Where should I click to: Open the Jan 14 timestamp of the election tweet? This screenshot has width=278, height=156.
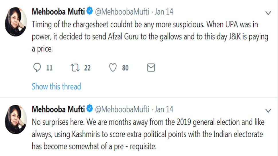[164, 109]
